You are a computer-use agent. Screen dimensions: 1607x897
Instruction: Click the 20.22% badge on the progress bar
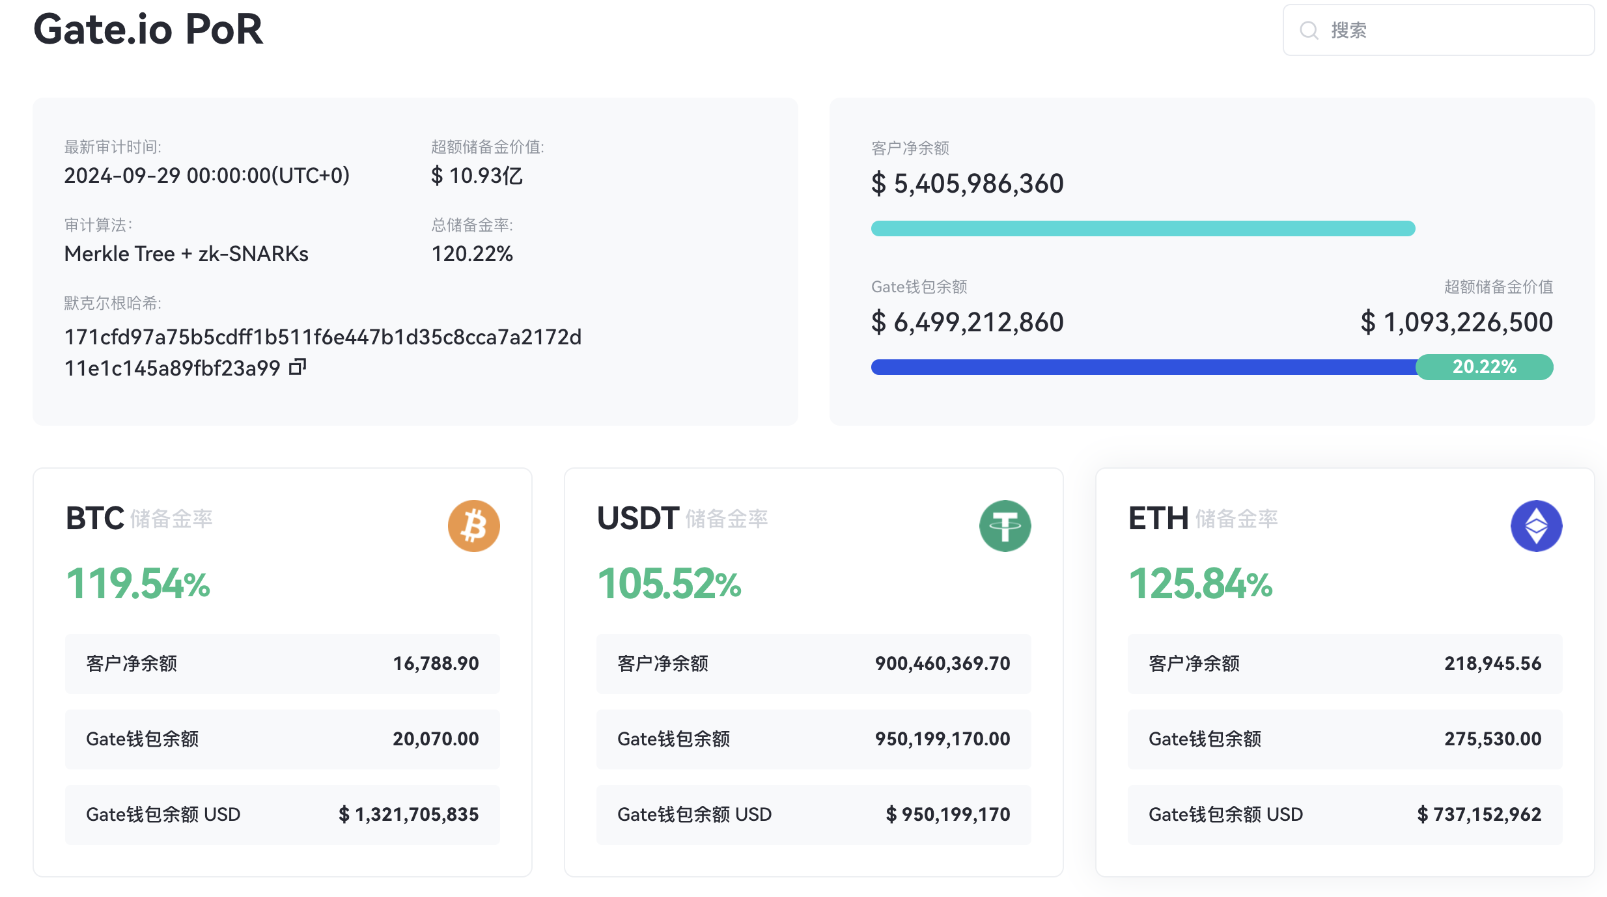click(x=1485, y=366)
